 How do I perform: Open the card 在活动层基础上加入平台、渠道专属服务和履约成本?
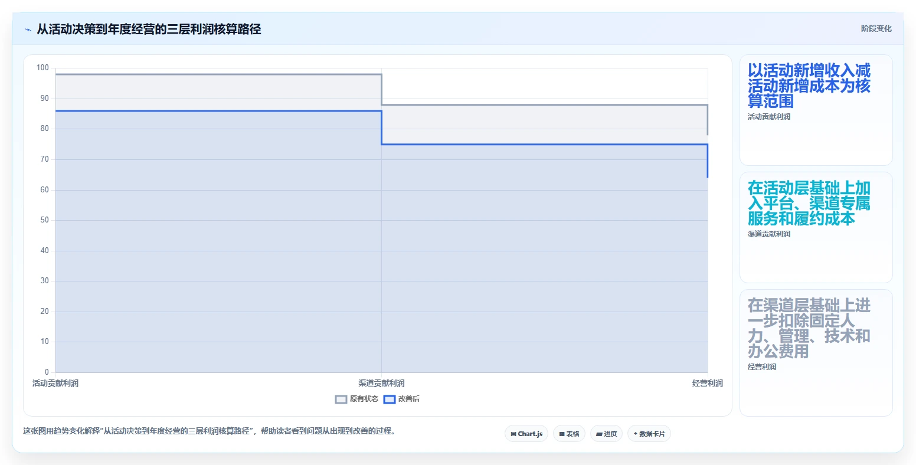point(816,228)
